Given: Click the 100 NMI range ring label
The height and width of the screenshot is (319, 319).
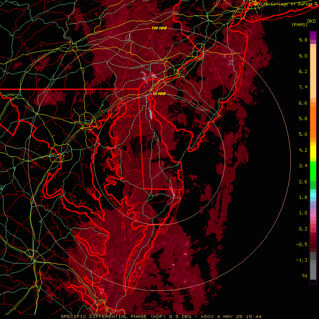Looking at the screenshot, I should coord(159,28).
